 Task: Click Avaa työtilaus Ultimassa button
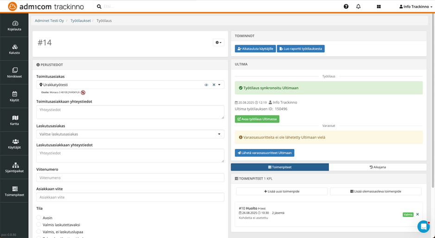click(257, 119)
